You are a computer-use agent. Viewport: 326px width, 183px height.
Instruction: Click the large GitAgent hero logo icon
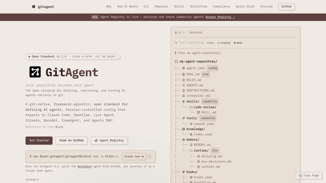35,72
